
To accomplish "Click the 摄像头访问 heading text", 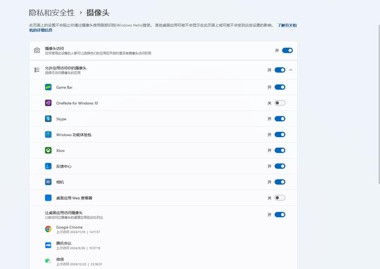I will [x=54, y=48].
